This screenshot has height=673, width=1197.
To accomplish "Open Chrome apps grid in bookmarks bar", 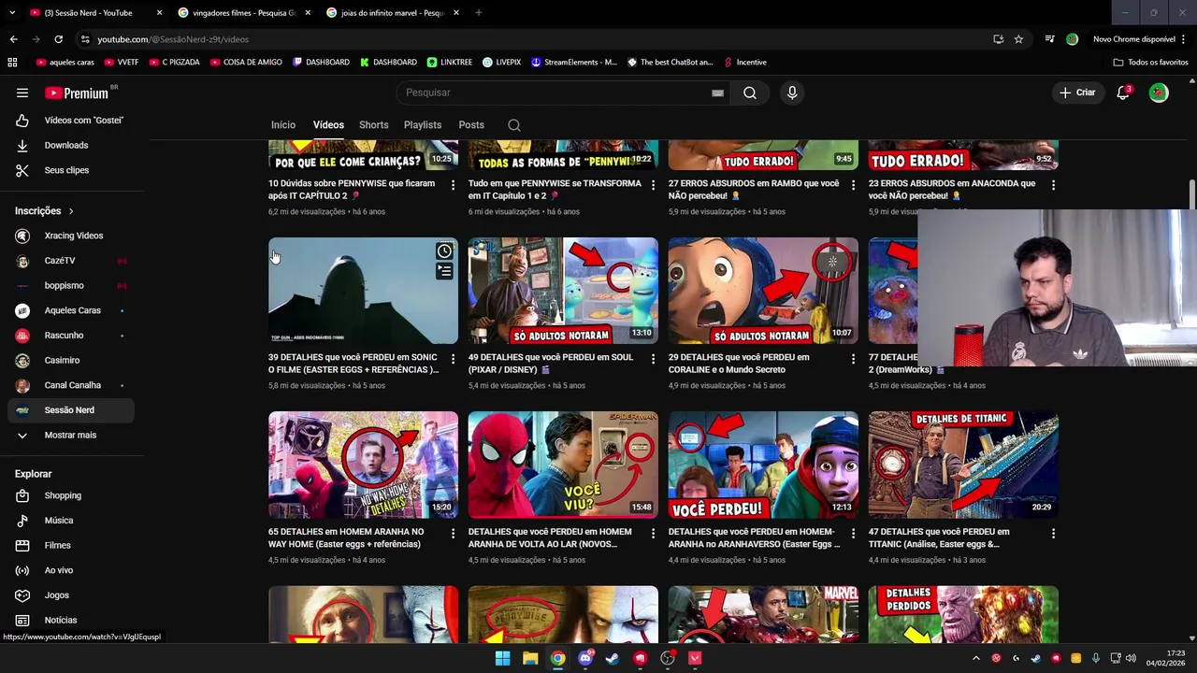I will pos(12,63).
